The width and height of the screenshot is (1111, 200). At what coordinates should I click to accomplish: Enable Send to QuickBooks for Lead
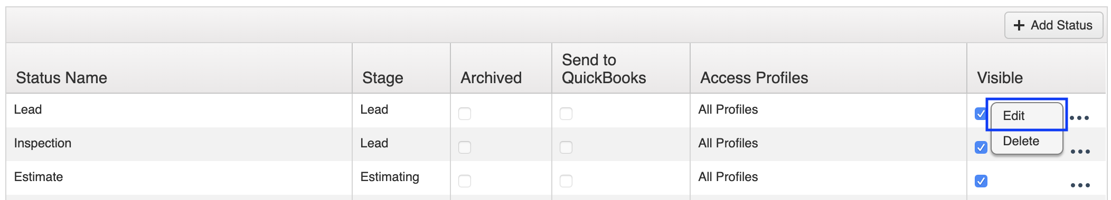click(566, 114)
